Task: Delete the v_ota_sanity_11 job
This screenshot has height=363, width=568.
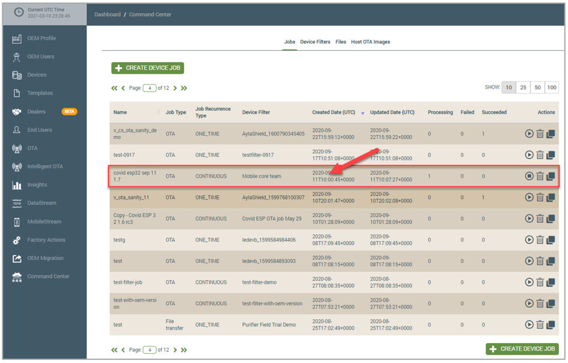Action: point(540,197)
